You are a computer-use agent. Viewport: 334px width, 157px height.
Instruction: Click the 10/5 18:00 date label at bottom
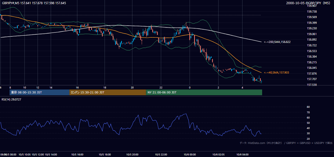(x=105, y=155)
